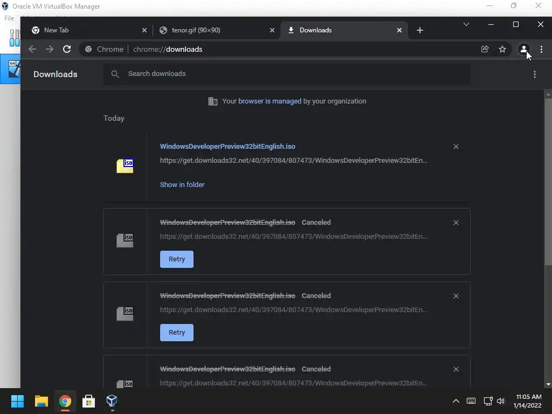Click the second canceled ISO file icon

(x=125, y=314)
